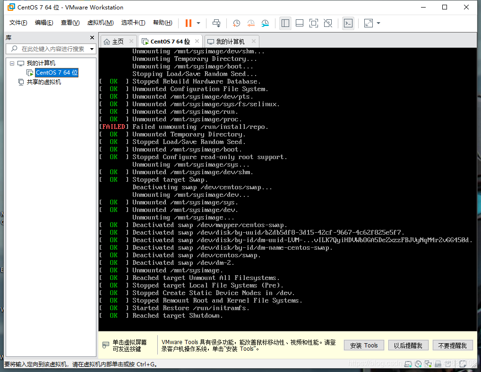
Task: Select CentOS 7 64 位 in library tree
Action: 57,73
